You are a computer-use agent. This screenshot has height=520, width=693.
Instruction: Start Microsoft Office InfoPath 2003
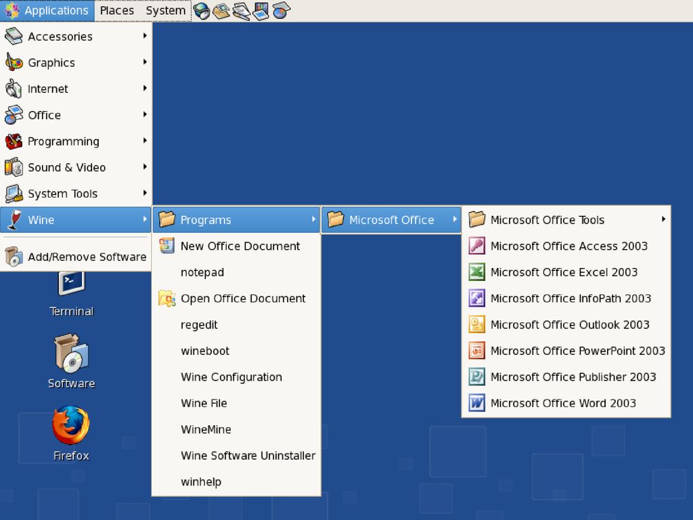566,299
